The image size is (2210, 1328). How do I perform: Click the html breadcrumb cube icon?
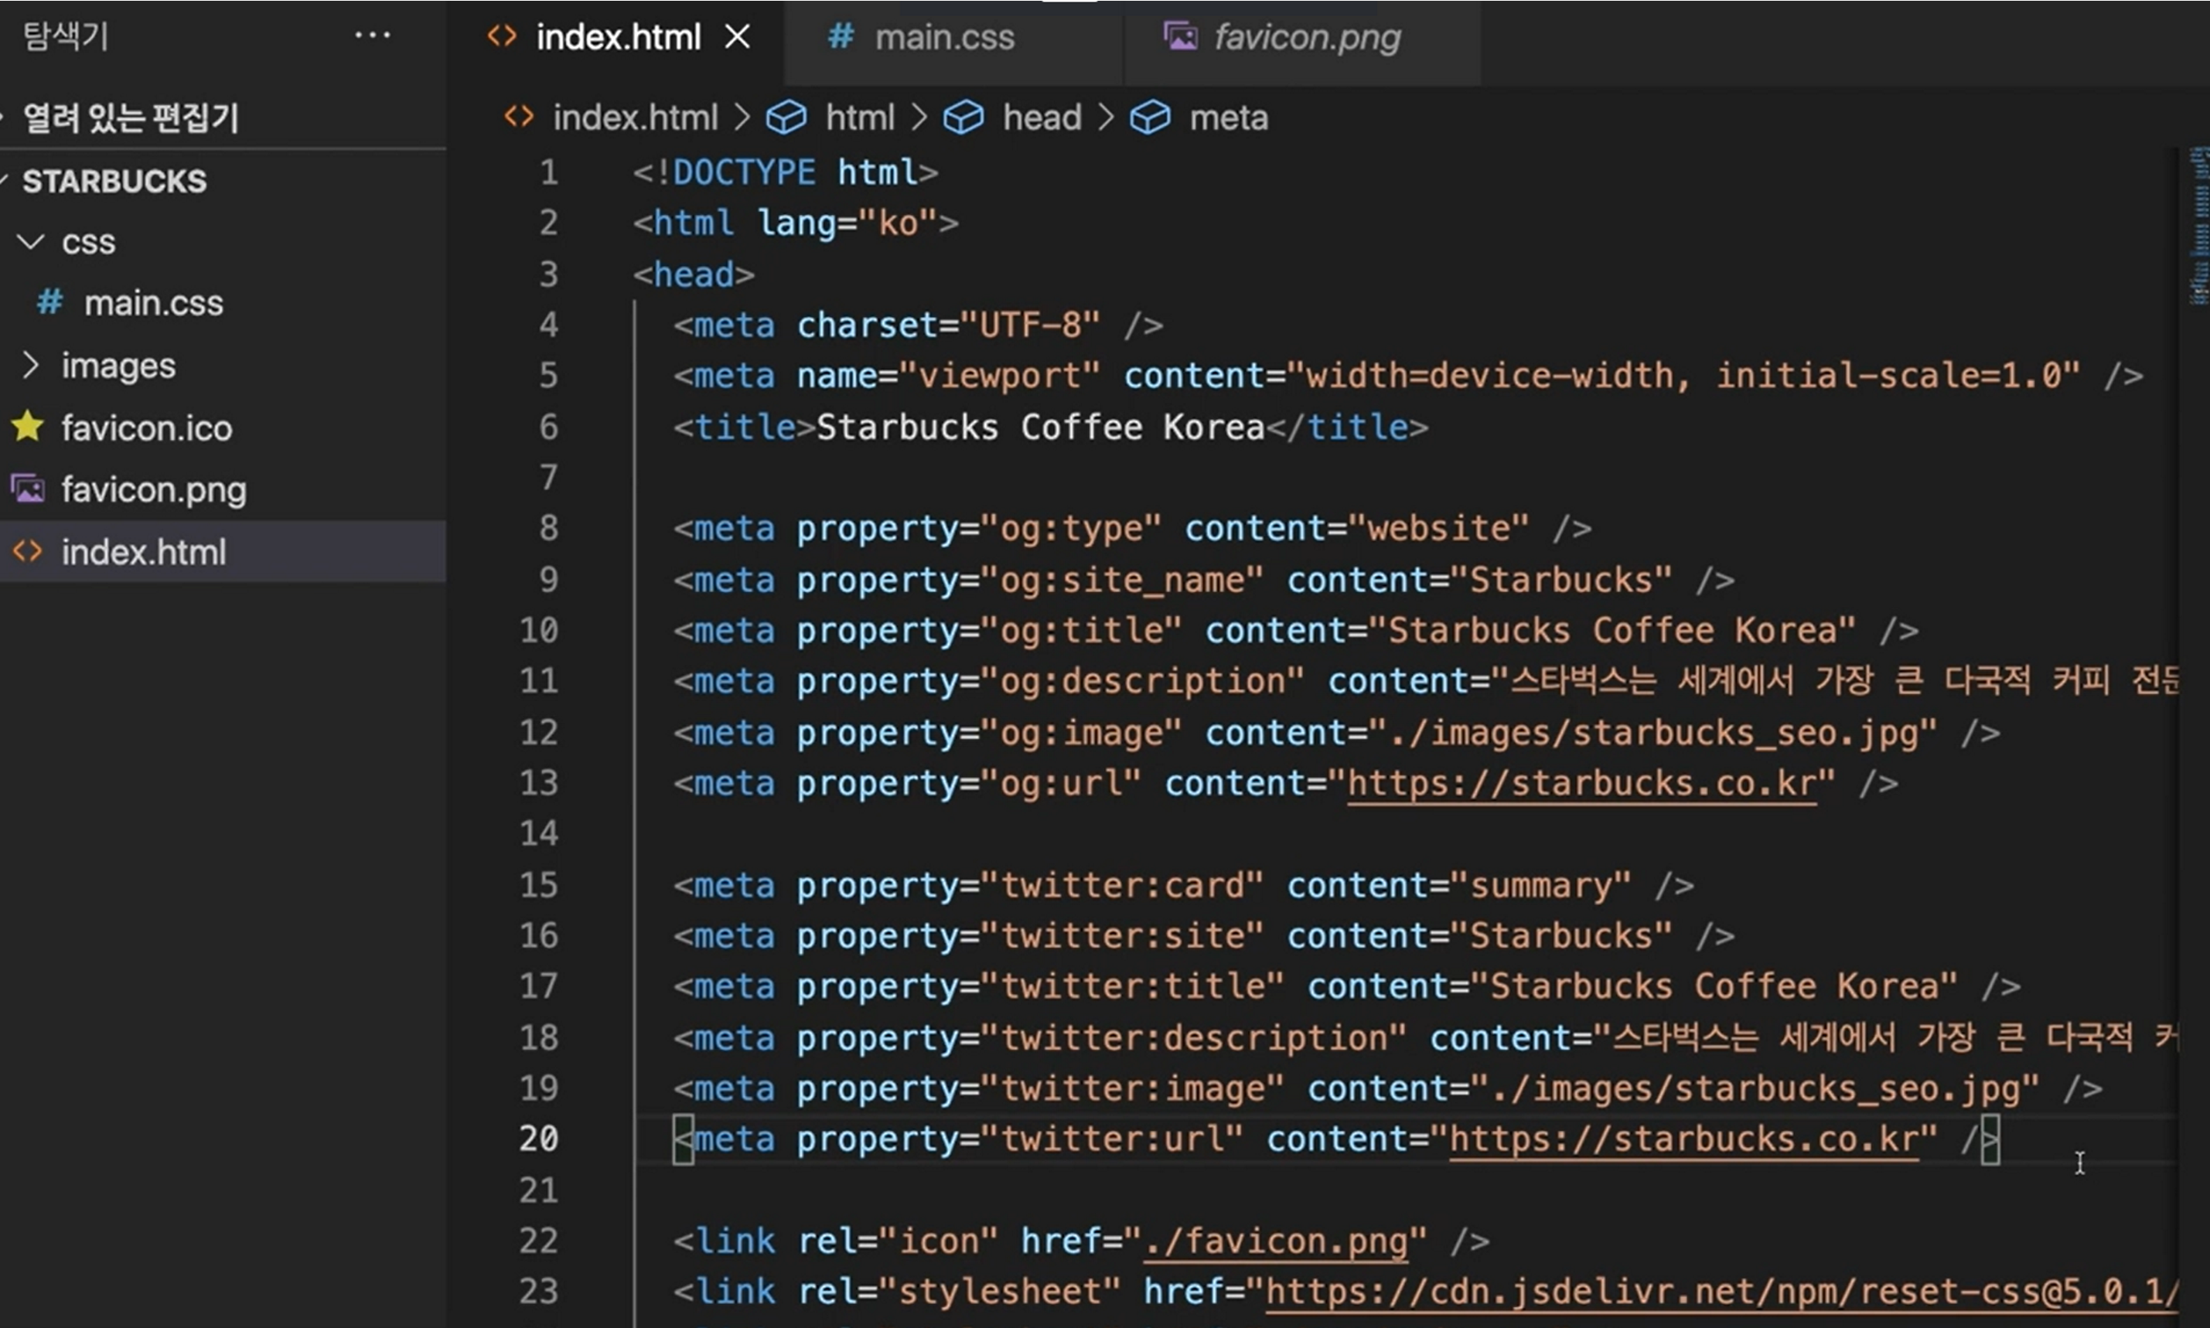pyautogui.click(x=786, y=118)
